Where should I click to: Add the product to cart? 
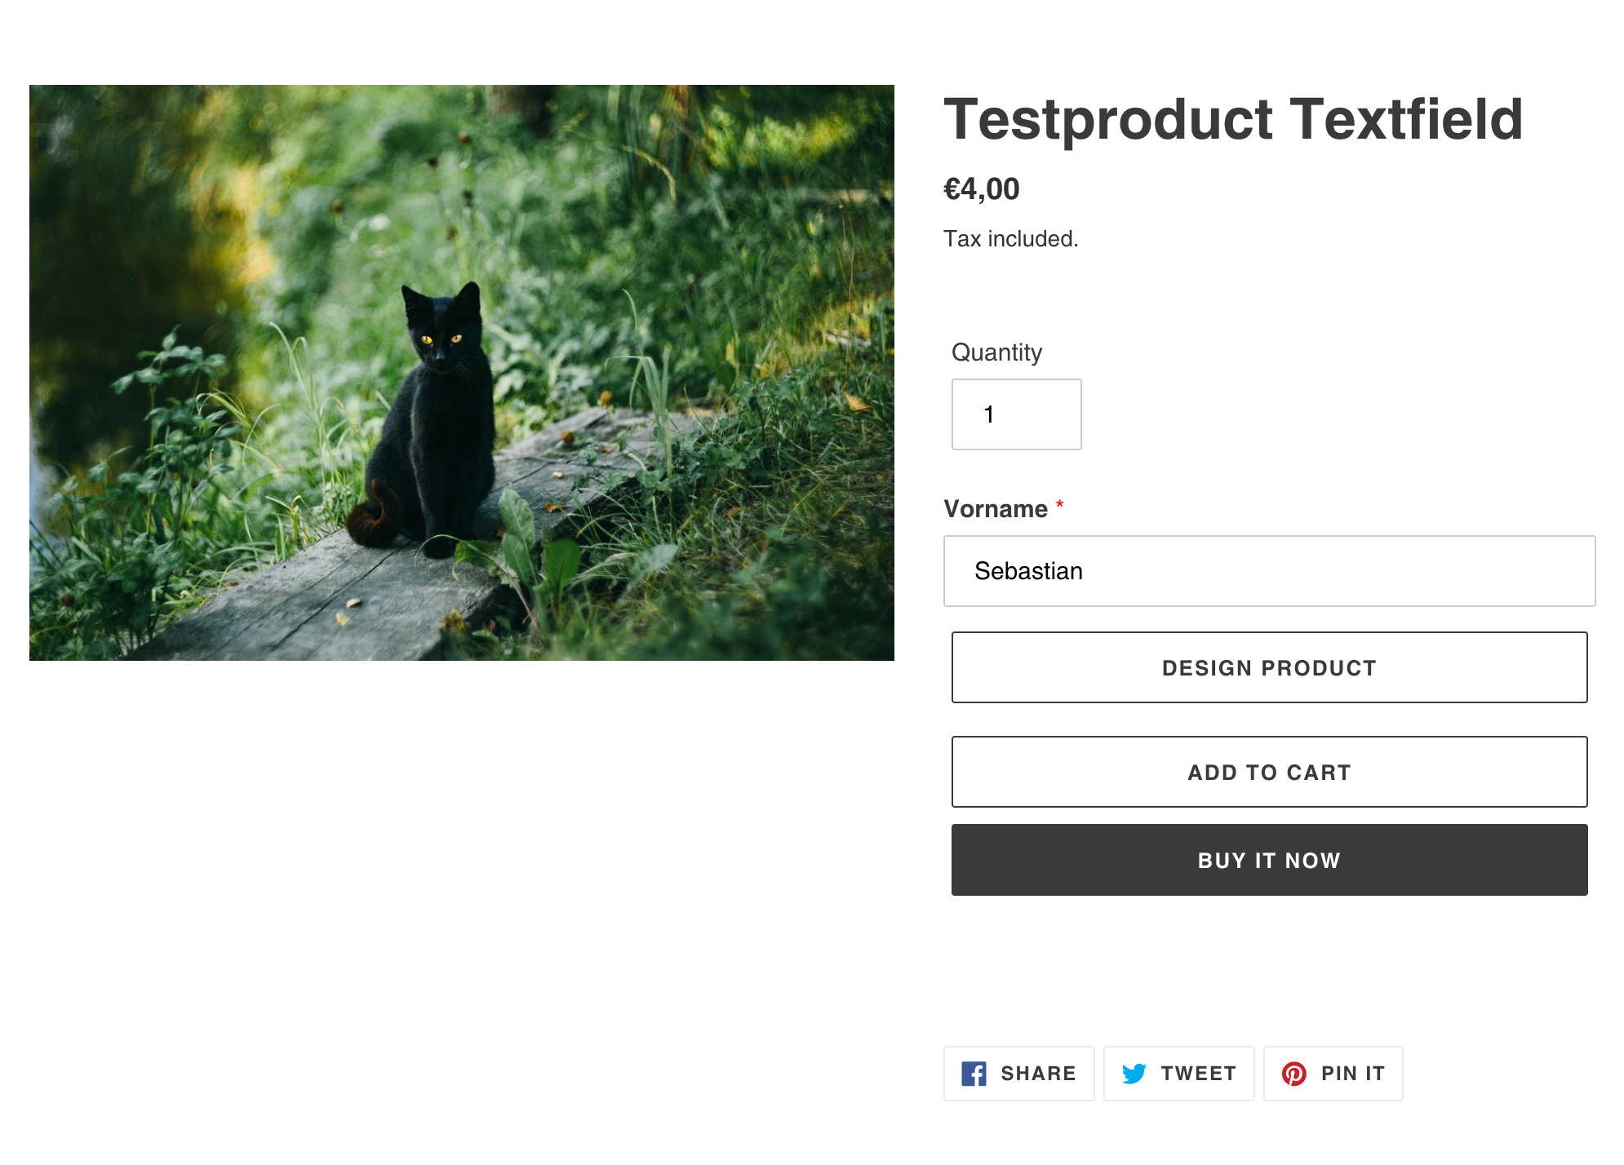[x=1269, y=772]
